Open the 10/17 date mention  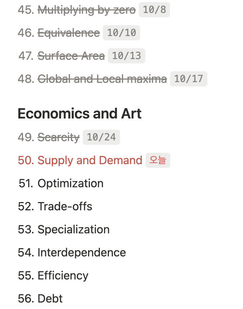pyautogui.click(x=189, y=79)
